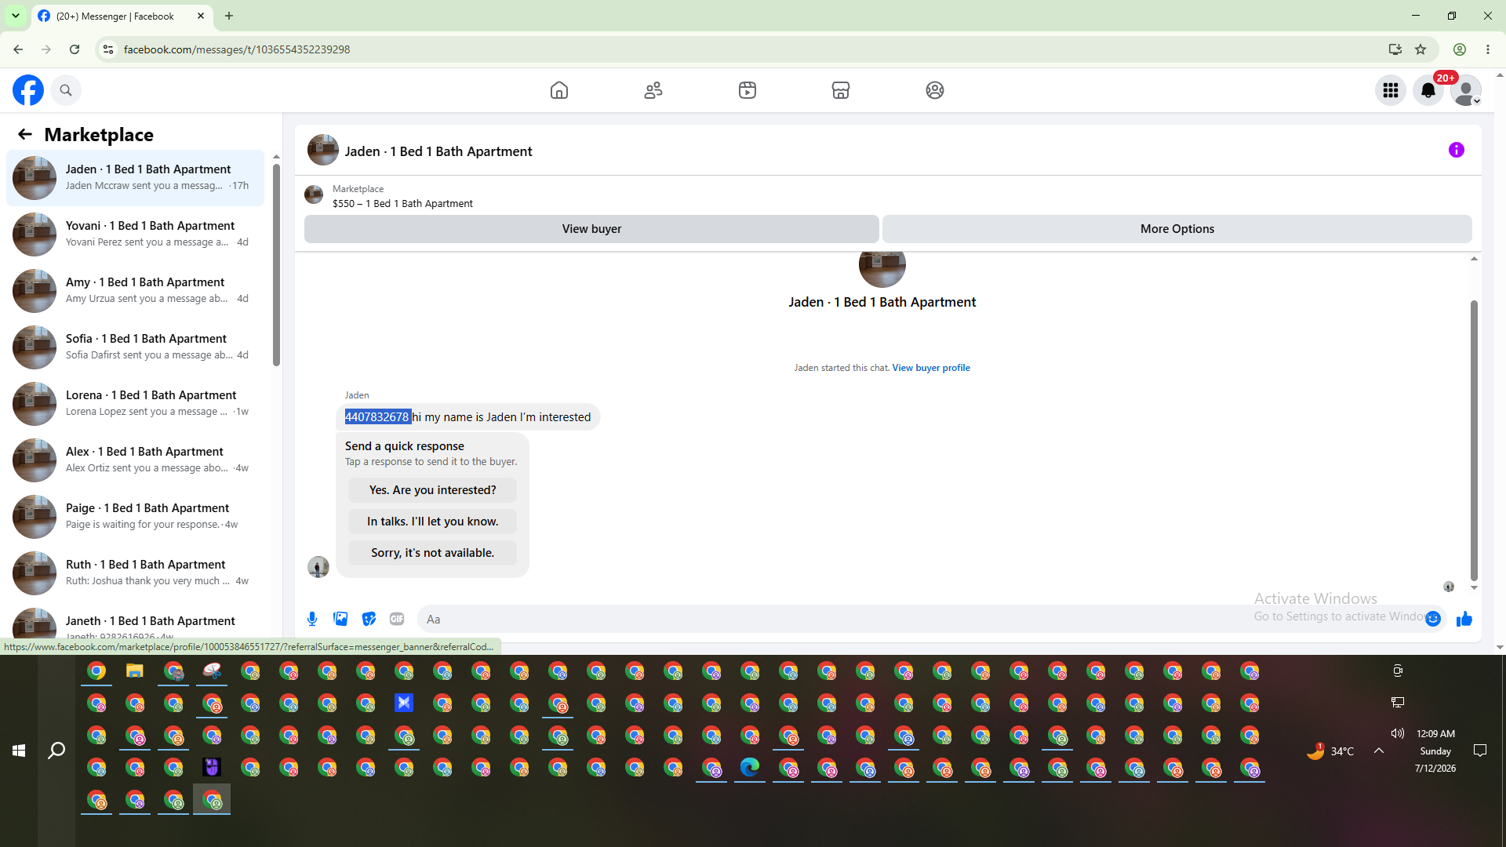
Task: Open the Windows Start menu
Action: pos(19,751)
